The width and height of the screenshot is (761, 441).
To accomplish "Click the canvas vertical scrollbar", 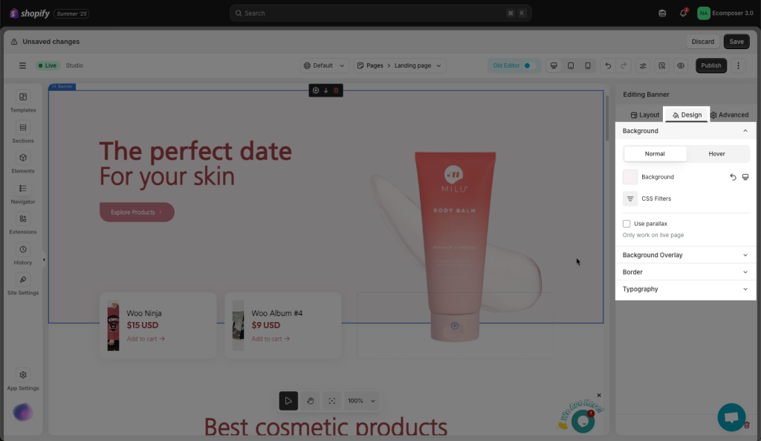I will 606,118.
